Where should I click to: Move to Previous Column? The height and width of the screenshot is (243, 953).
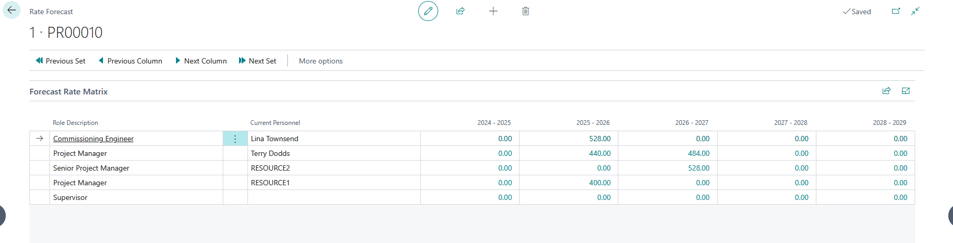tap(130, 61)
